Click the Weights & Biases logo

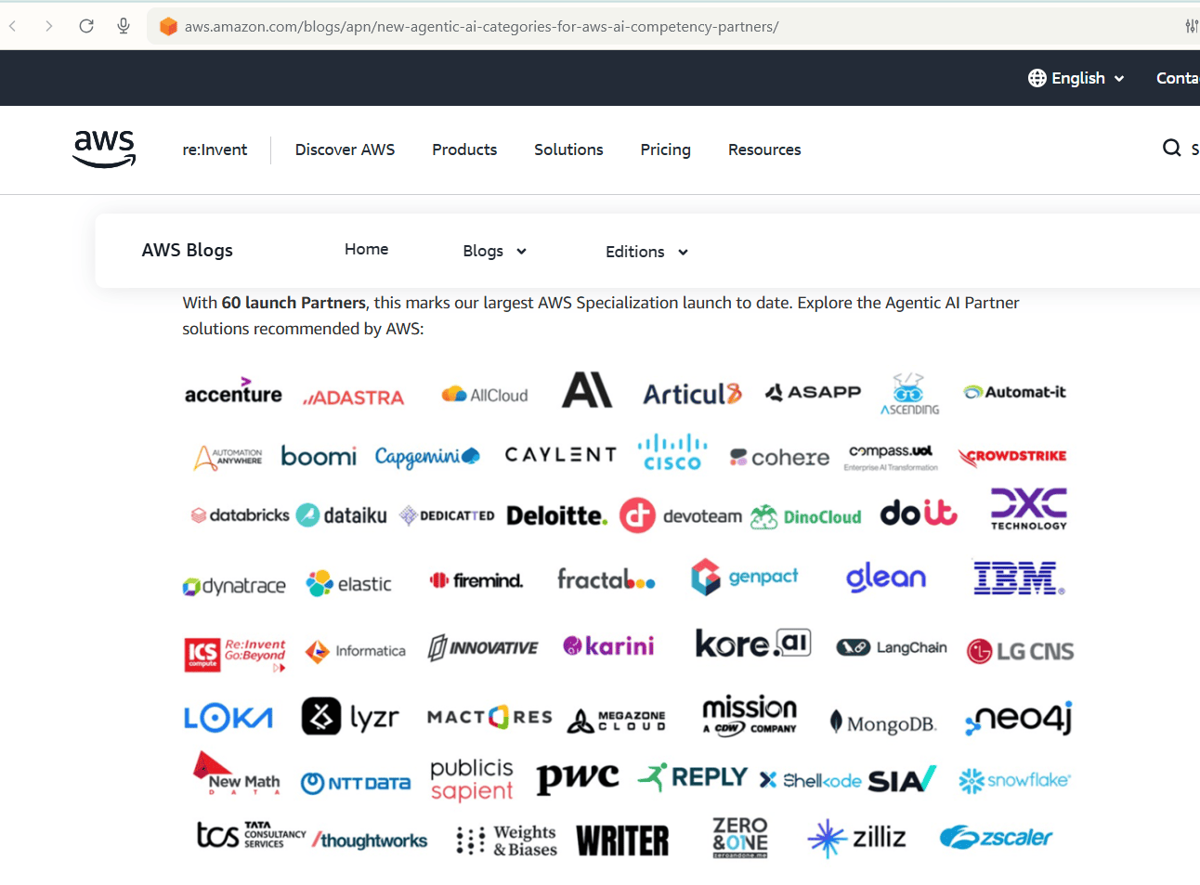pos(507,840)
